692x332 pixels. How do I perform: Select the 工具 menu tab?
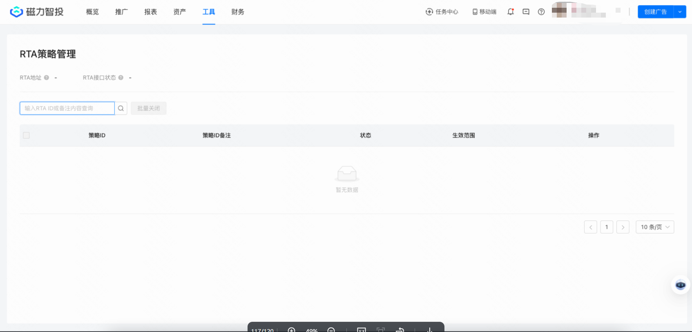tap(209, 12)
